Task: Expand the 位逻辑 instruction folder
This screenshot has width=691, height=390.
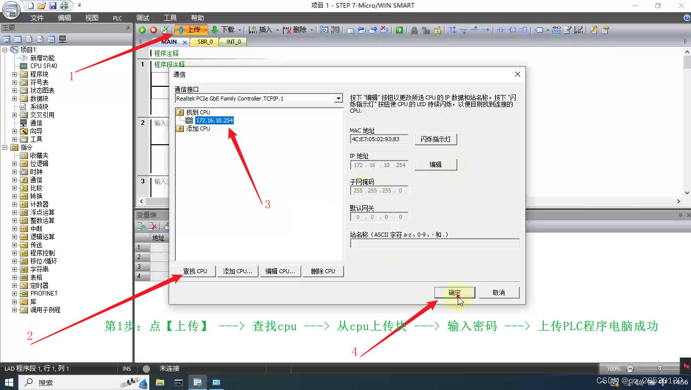Action: (15, 164)
